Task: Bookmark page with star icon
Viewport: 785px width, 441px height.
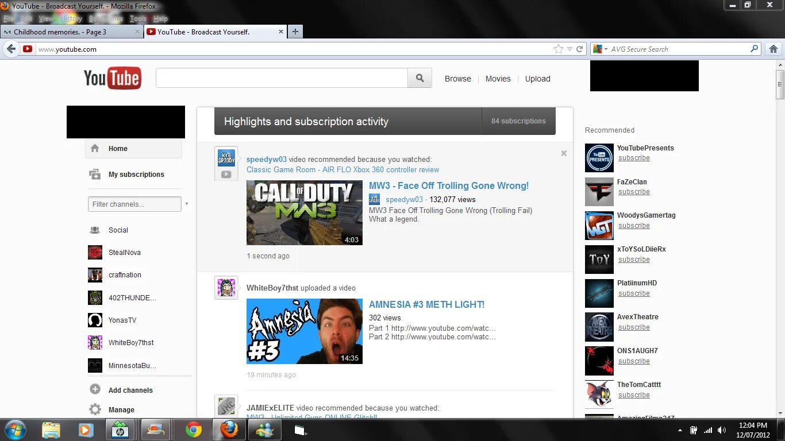Action: tap(558, 49)
